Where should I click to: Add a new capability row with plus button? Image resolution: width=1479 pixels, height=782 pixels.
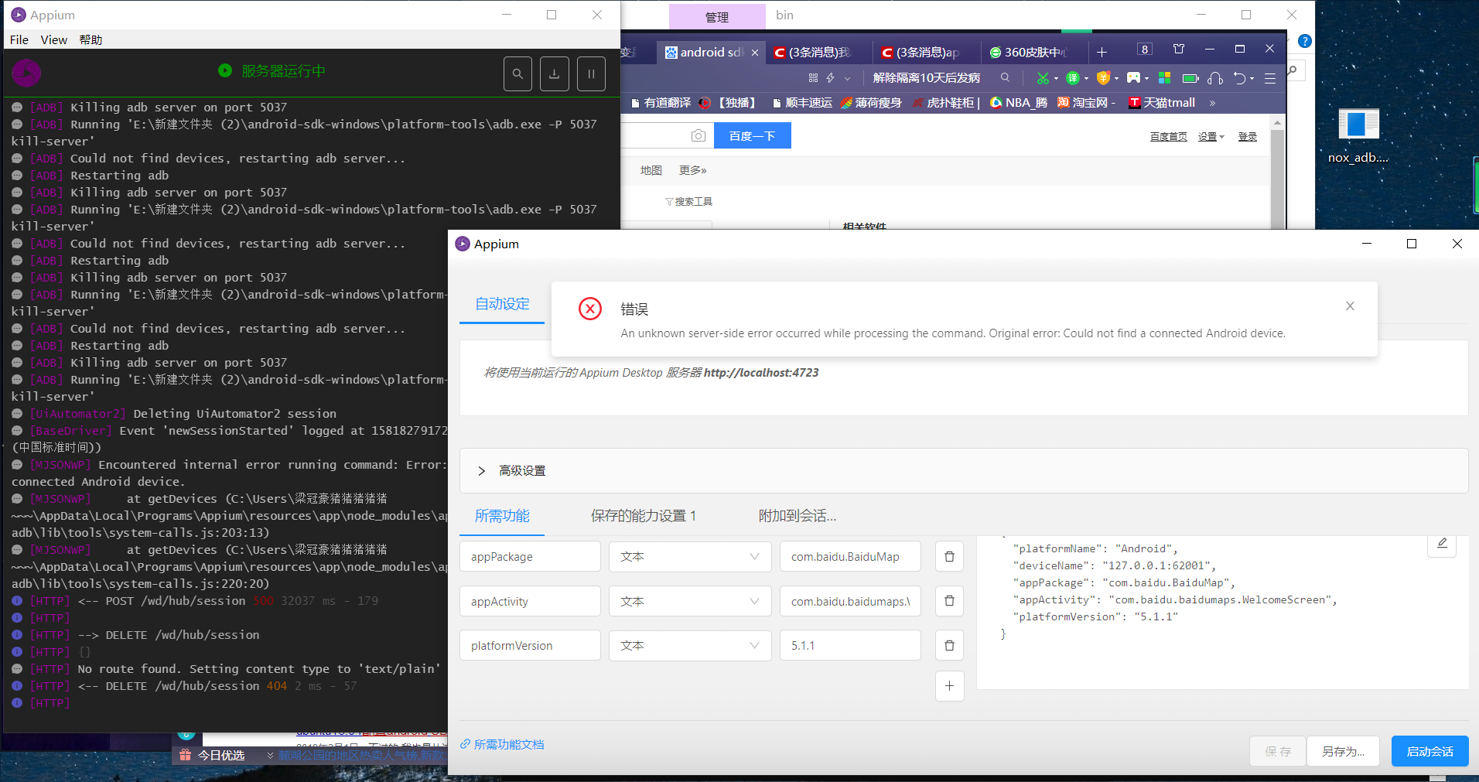coord(949,686)
